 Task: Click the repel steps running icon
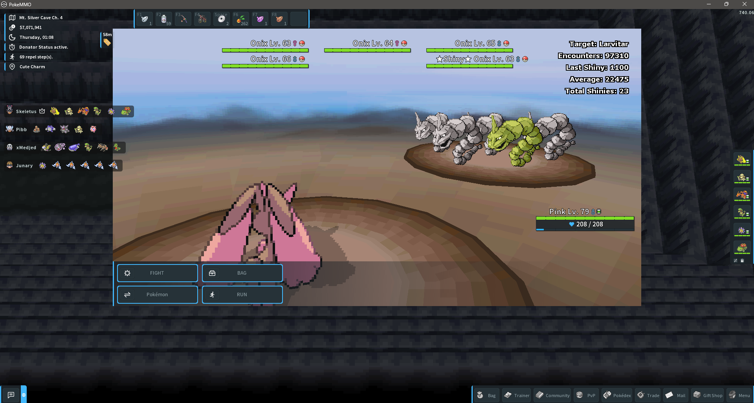coord(12,57)
